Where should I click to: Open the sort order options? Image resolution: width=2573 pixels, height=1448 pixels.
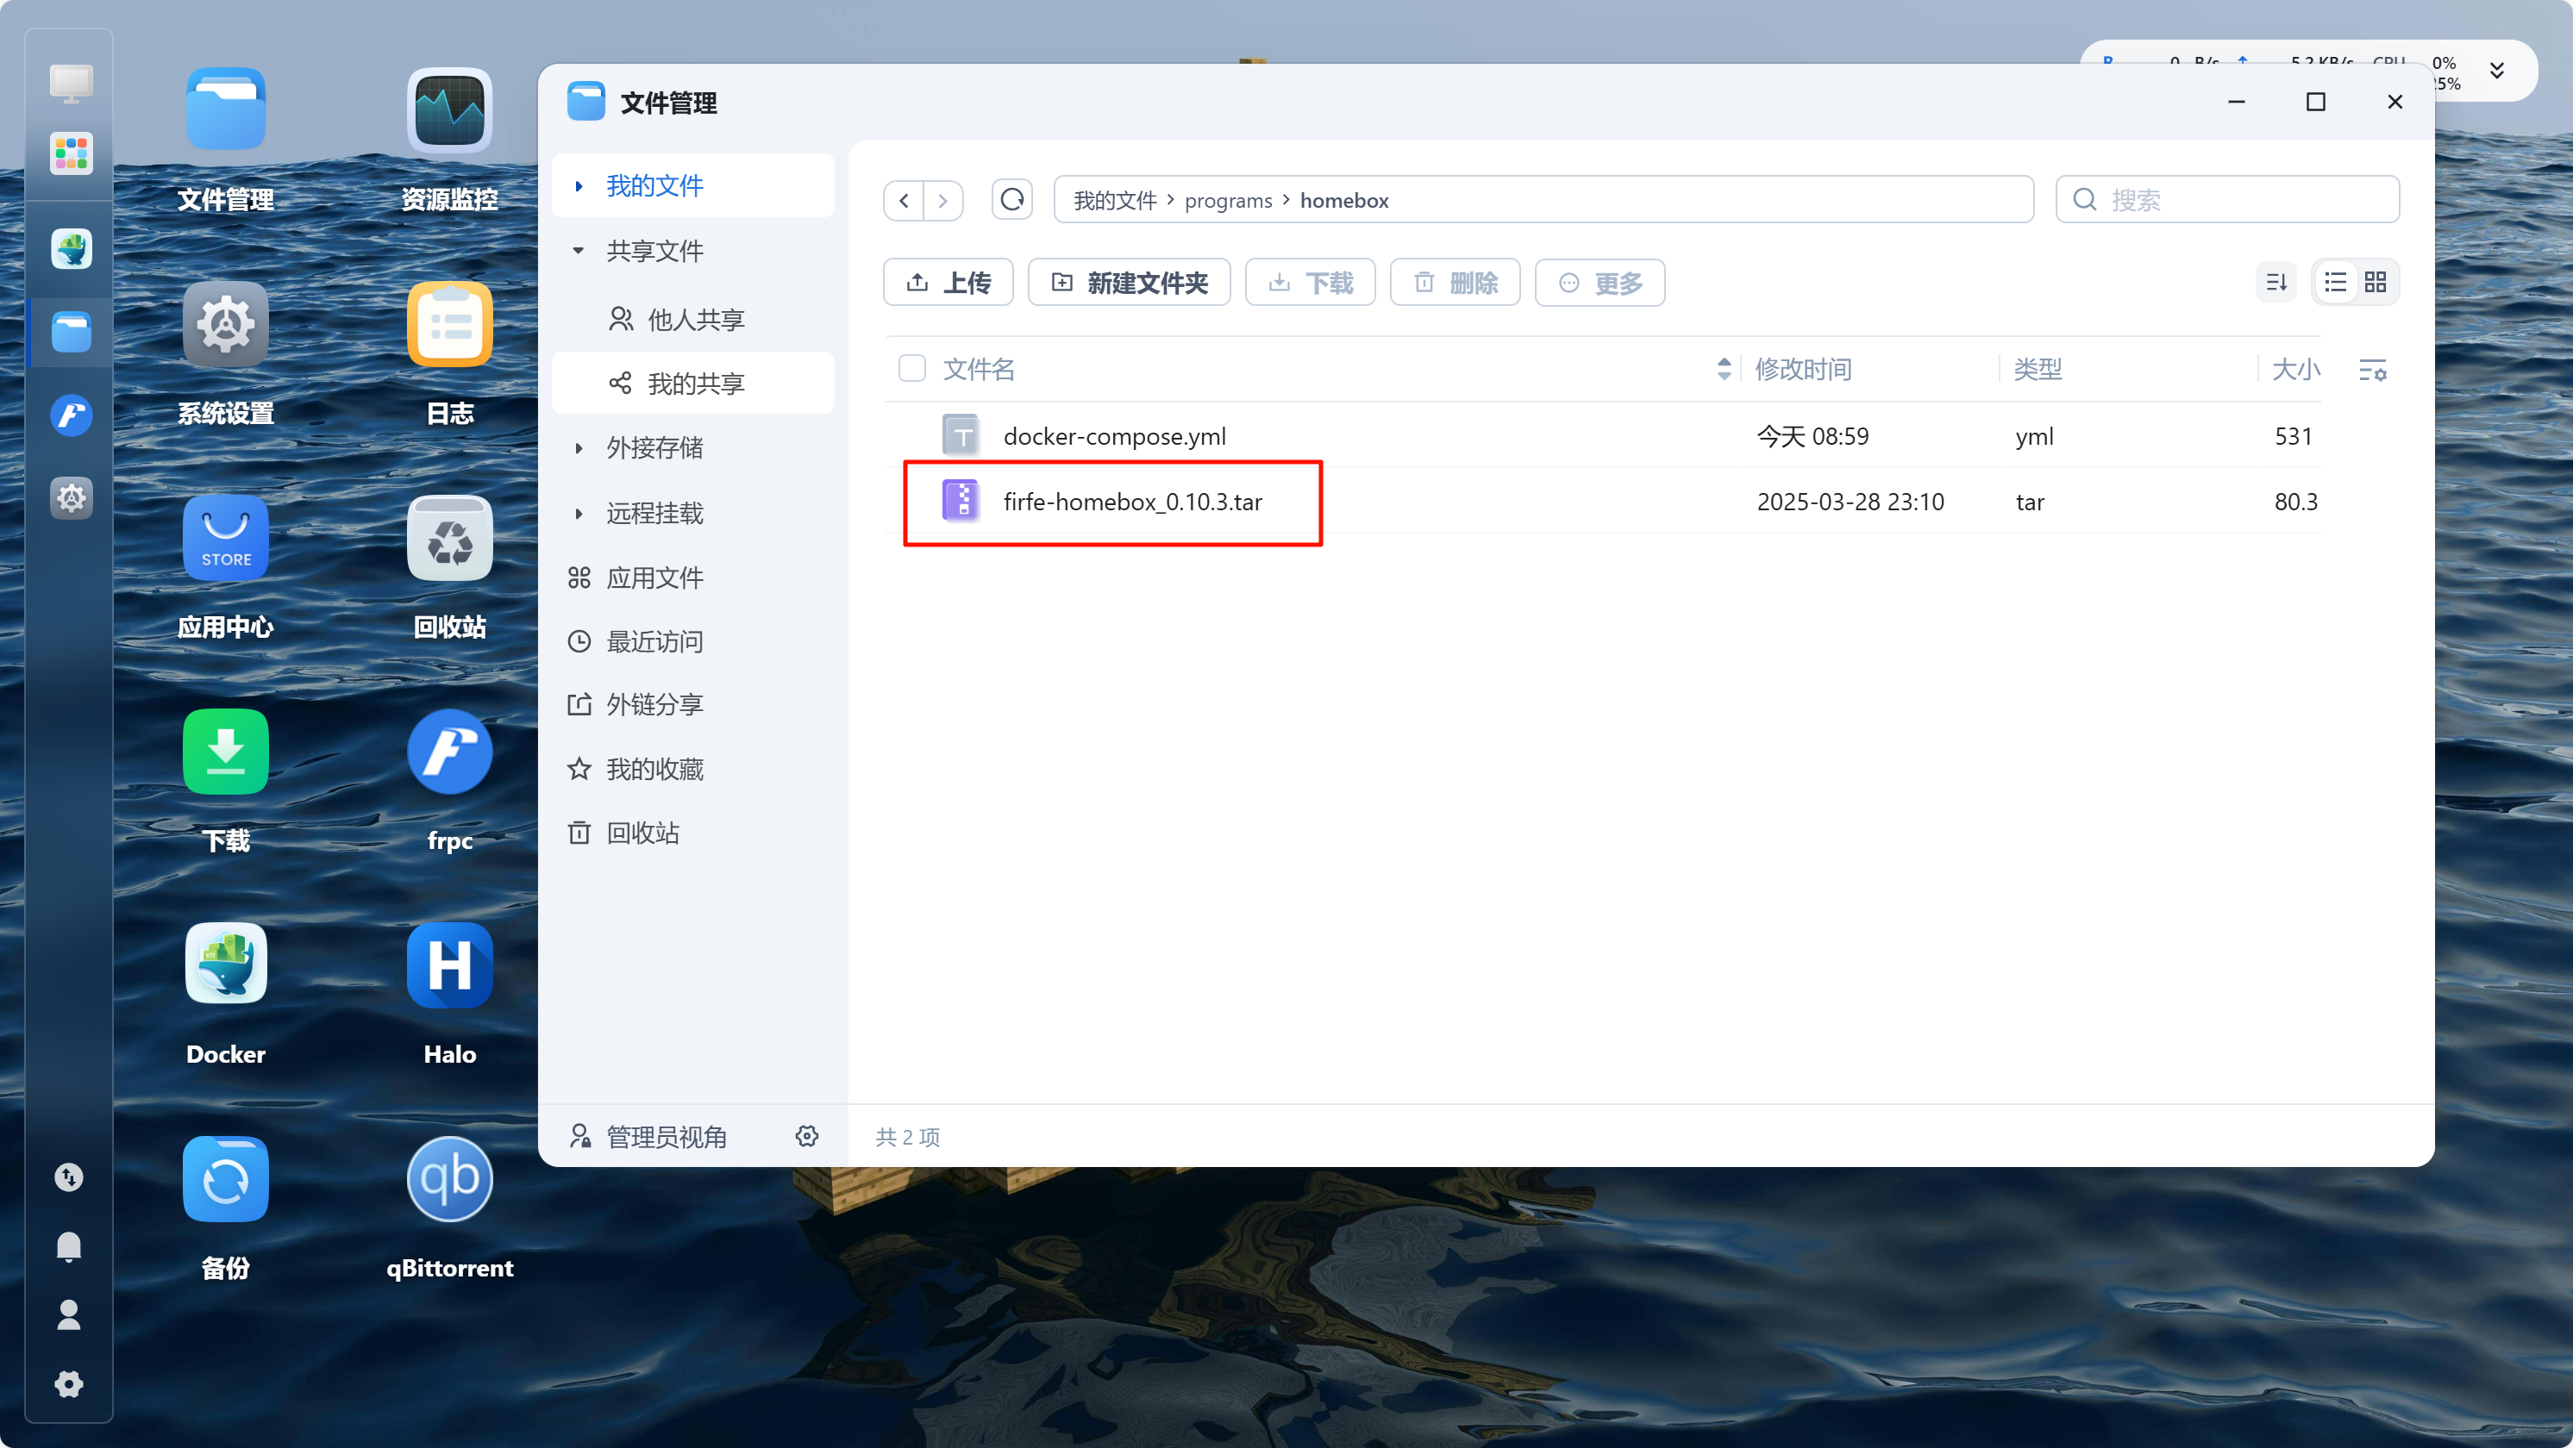pos(2276,283)
